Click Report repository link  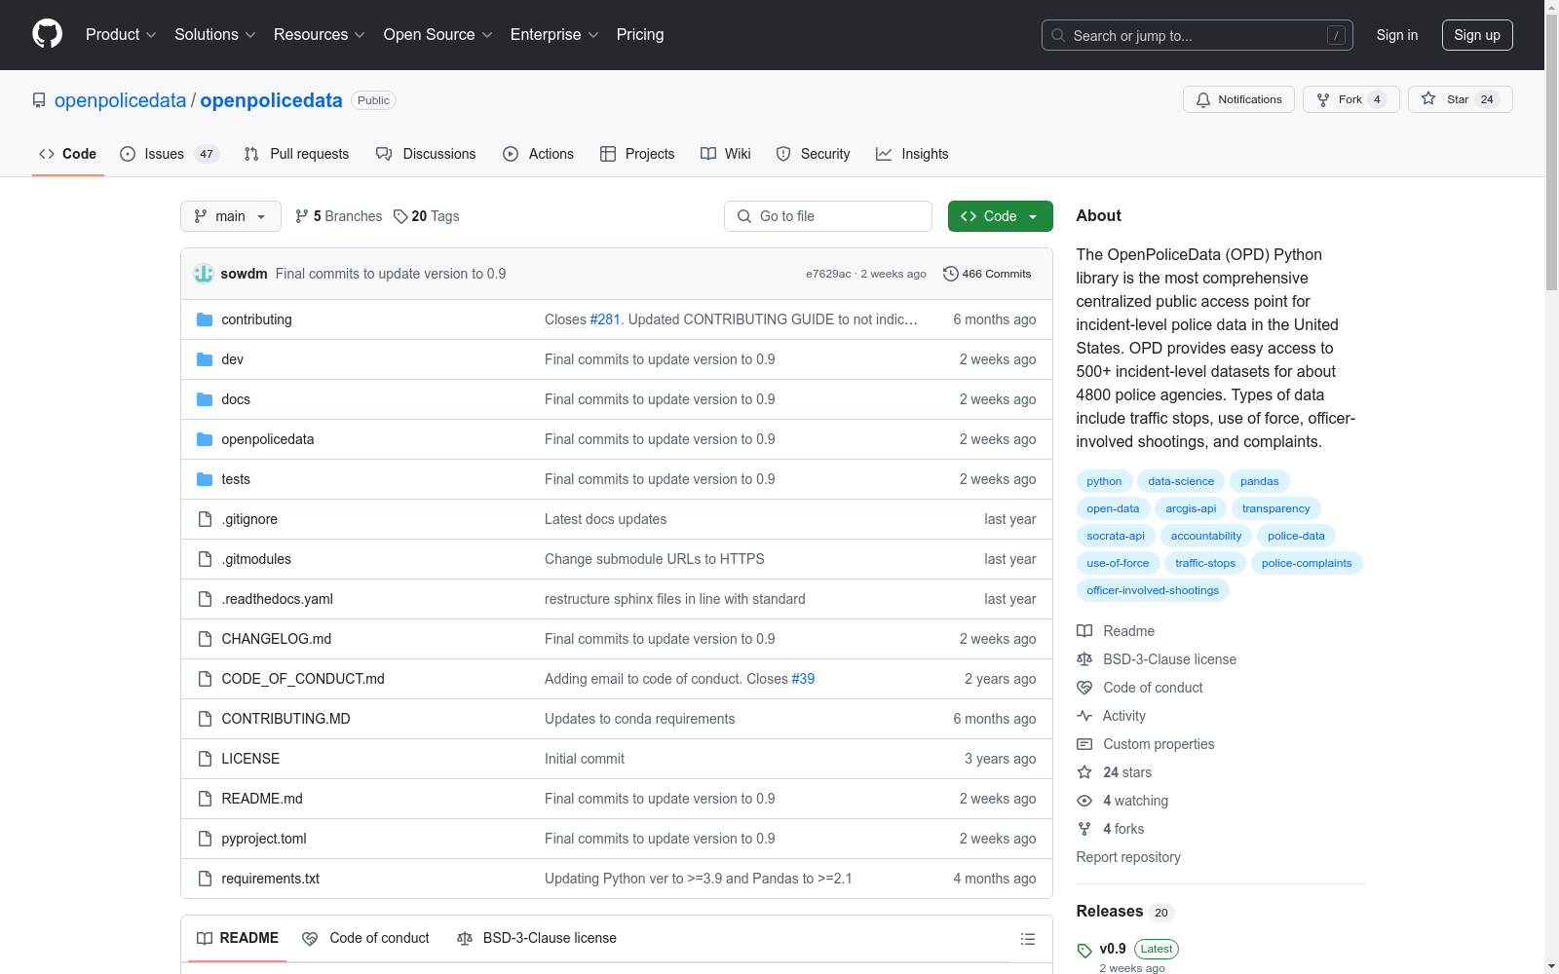pyautogui.click(x=1128, y=857)
